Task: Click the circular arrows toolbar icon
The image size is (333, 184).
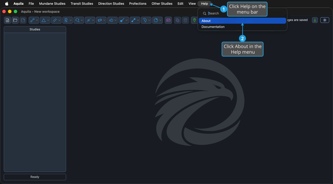Action: 77,20
